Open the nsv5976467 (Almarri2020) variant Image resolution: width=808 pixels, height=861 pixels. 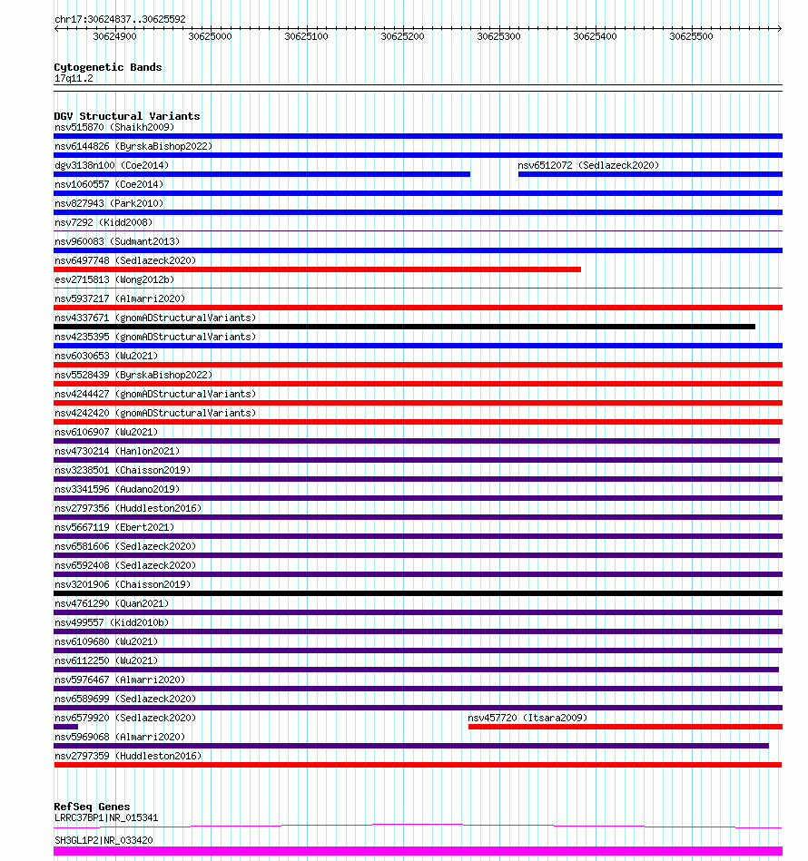click(120, 680)
